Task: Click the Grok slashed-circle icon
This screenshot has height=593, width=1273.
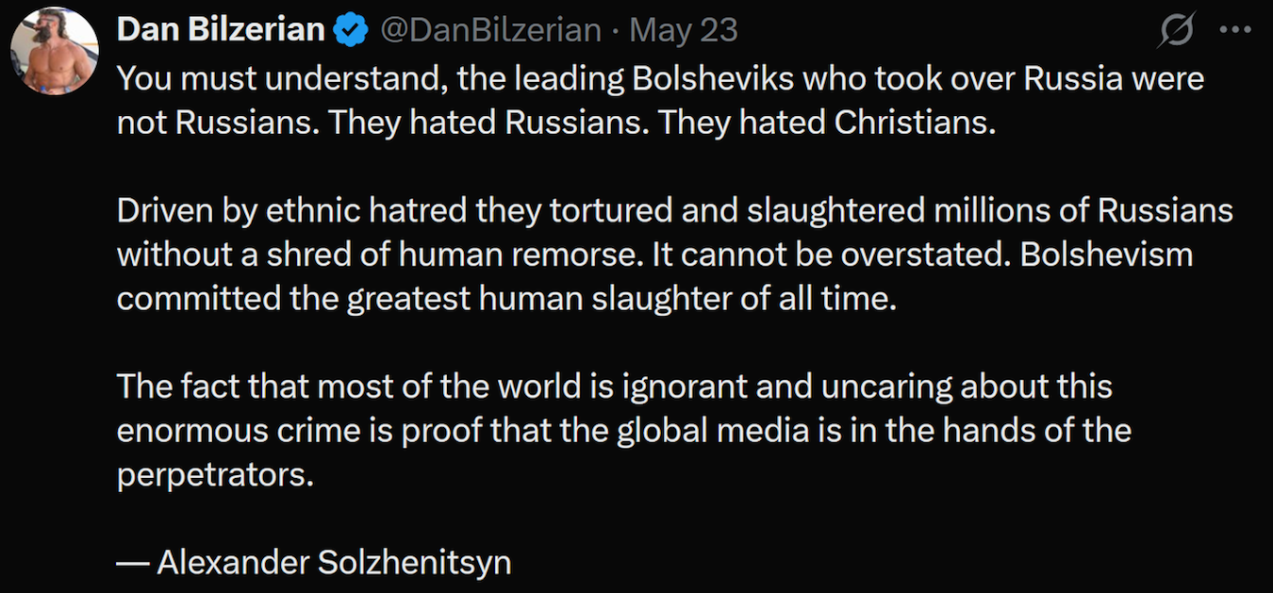Action: point(1177,31)
